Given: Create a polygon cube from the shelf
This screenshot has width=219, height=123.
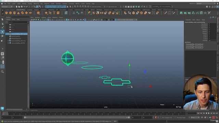Looking at the screenshot, I should click(x=11, y=13).
